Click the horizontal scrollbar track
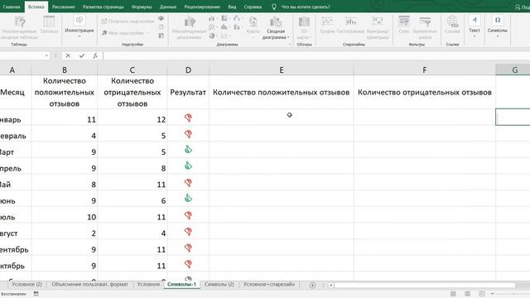The height and width of the screenshot is (298, 530). (x=425, y=285)
